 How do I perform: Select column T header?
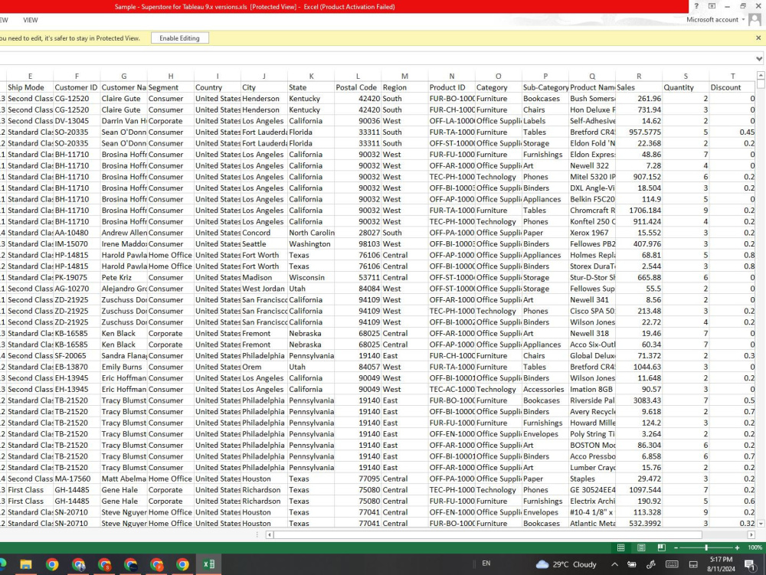(732, 76)
